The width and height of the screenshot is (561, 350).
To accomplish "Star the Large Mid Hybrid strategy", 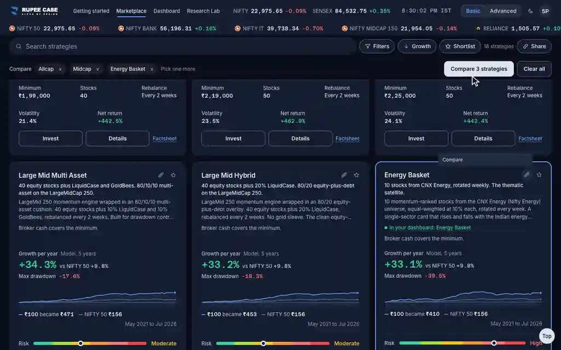I will 356,175.
